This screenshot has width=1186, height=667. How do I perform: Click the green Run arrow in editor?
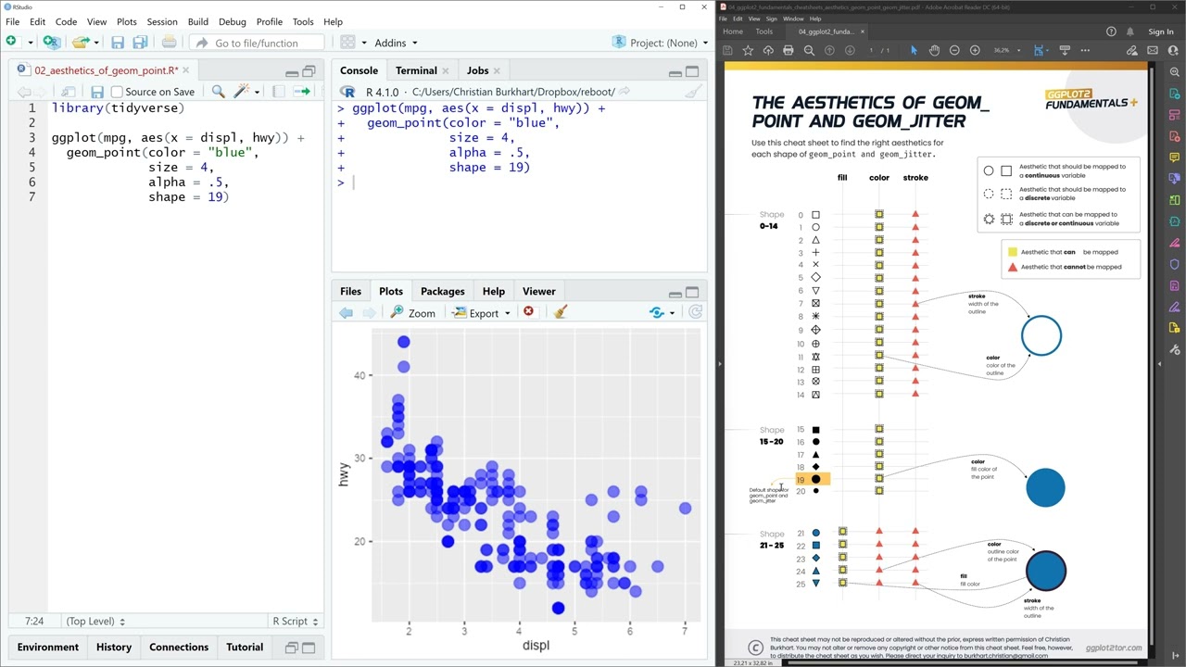302,91
